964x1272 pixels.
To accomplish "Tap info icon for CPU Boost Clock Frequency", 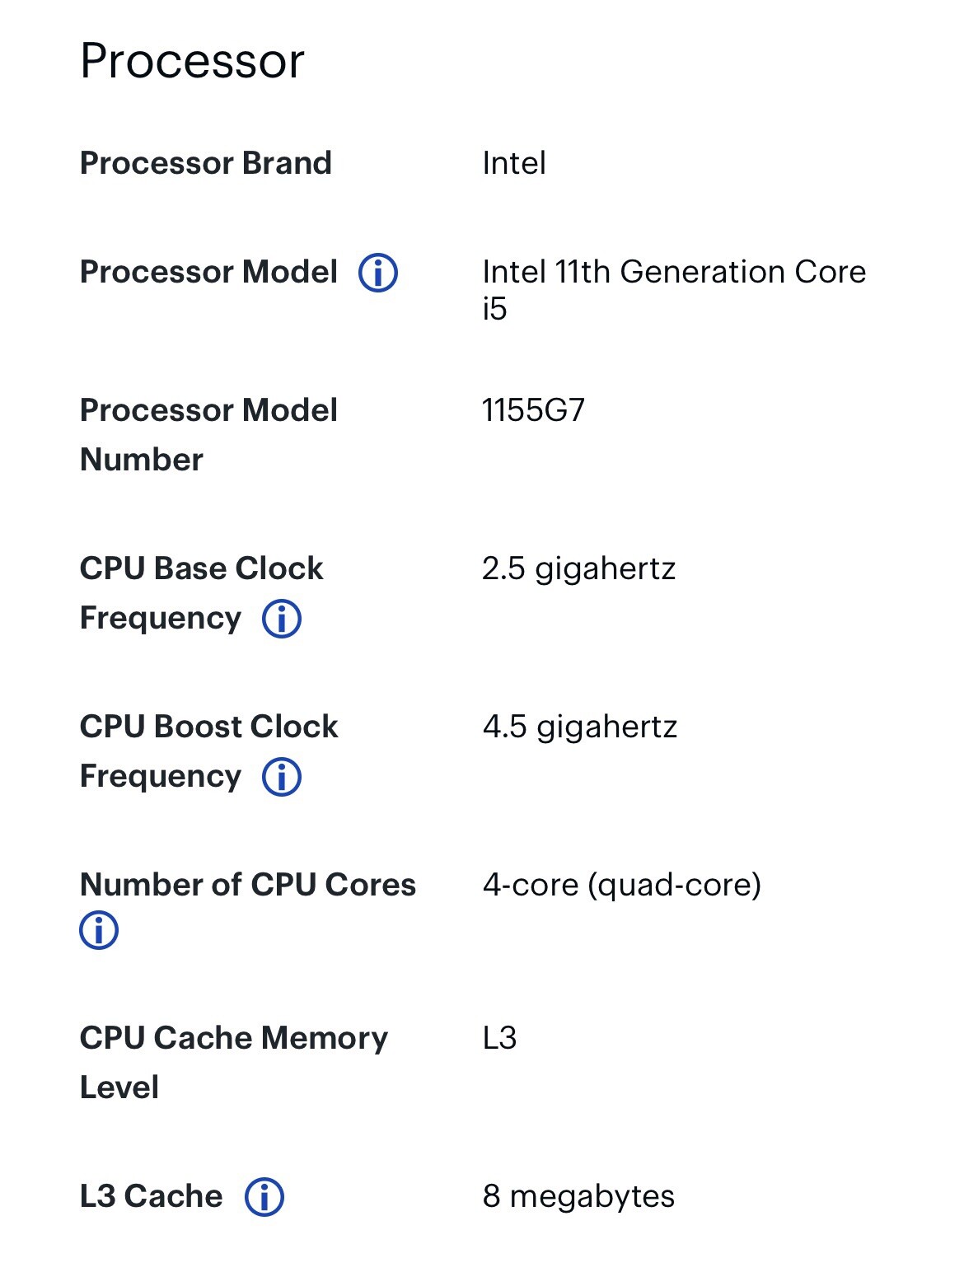I will coord(282,777).
